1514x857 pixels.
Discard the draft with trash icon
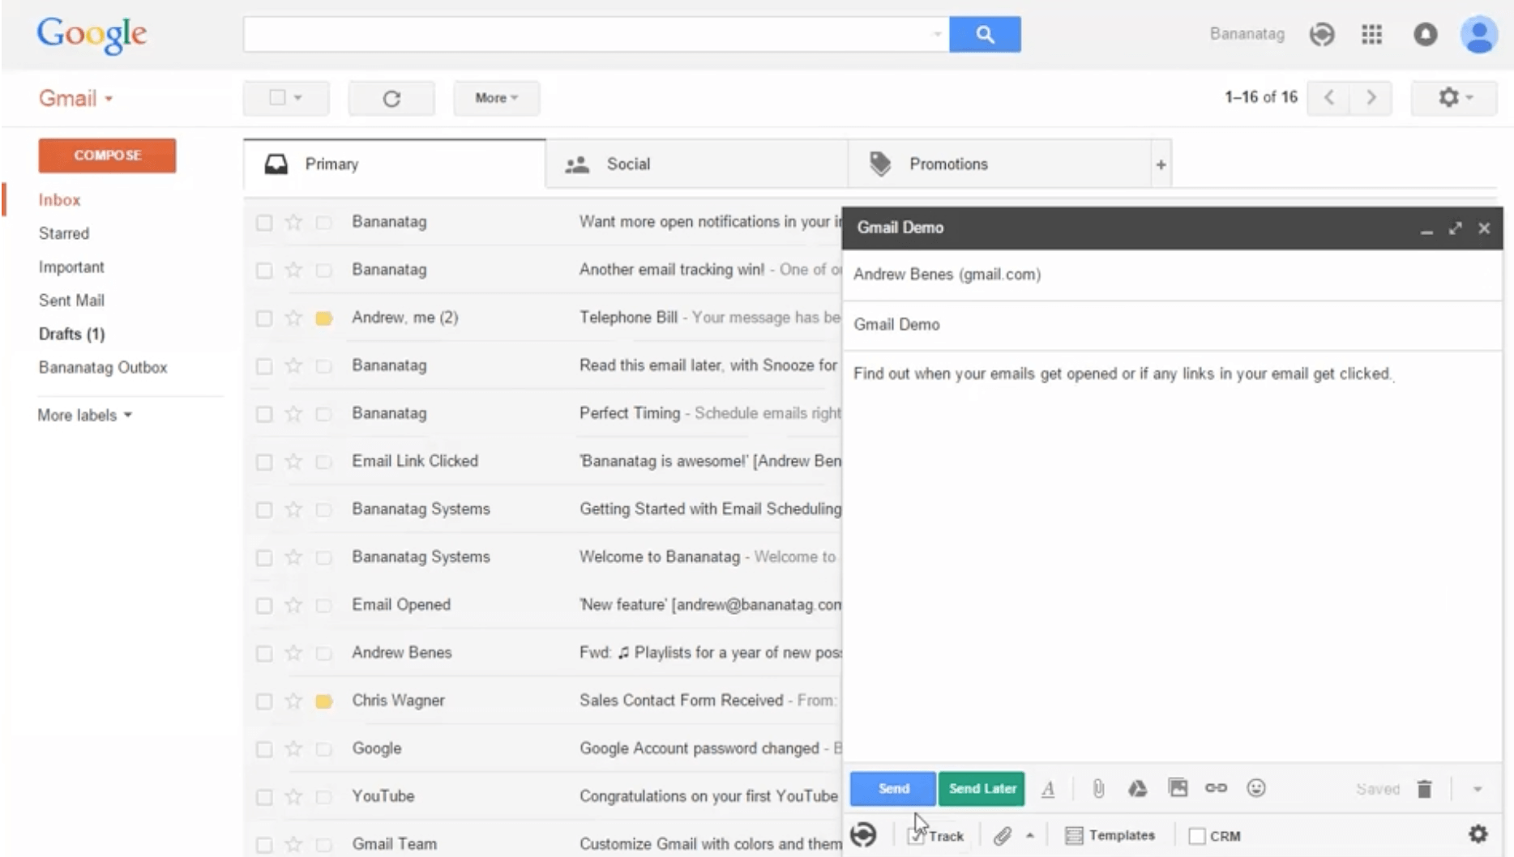coord(1424,788)
